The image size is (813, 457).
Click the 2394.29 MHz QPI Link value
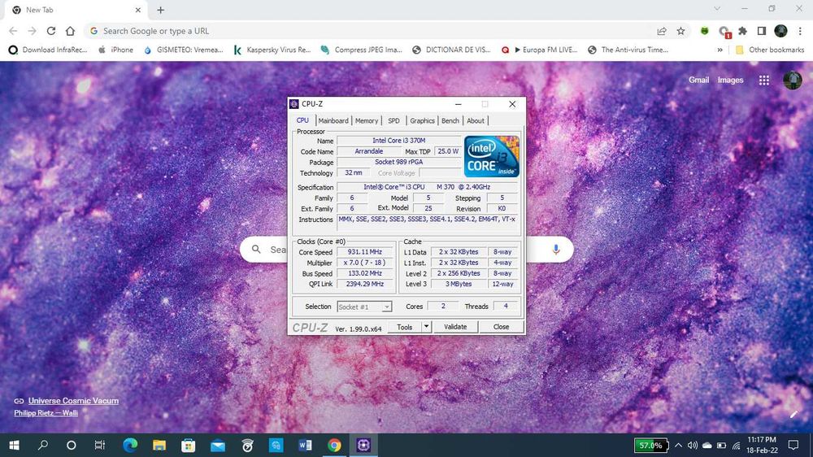(365, 284)
